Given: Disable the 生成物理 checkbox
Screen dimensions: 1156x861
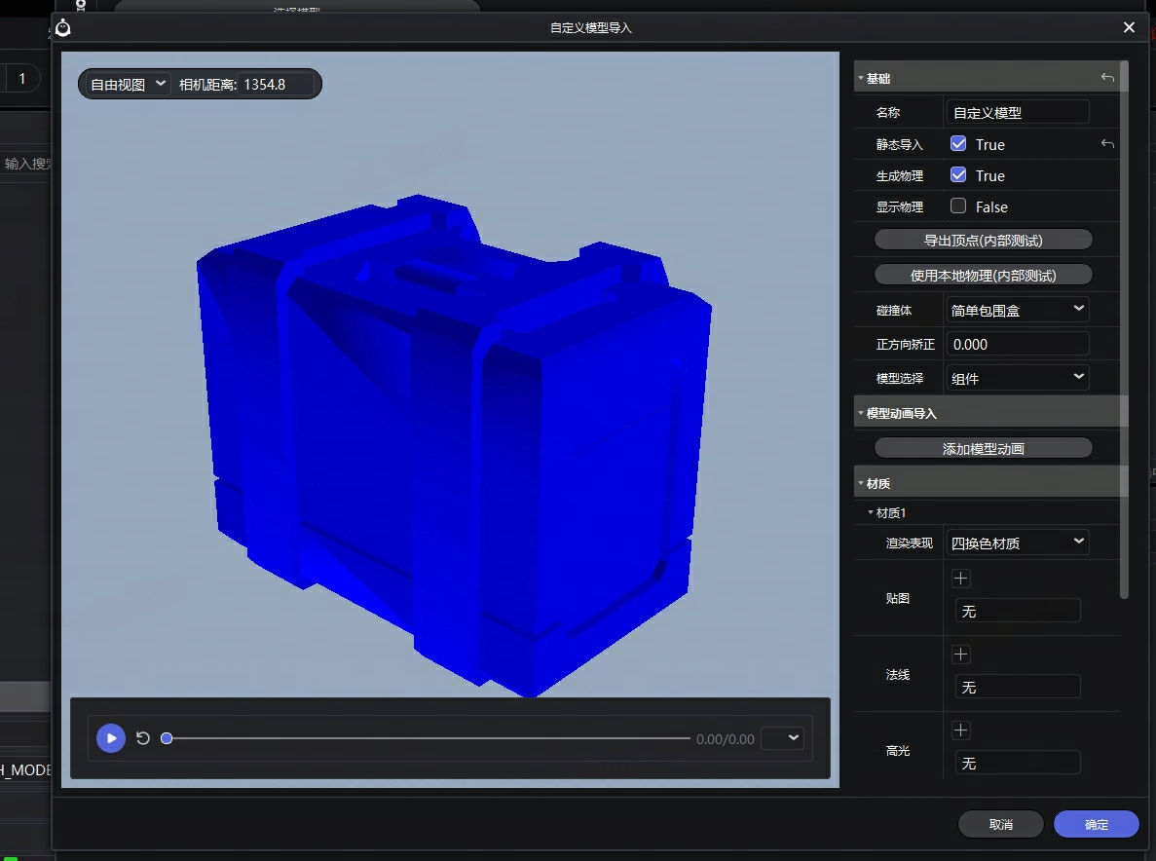Looking at the screenshot, I should coord(958,175).
